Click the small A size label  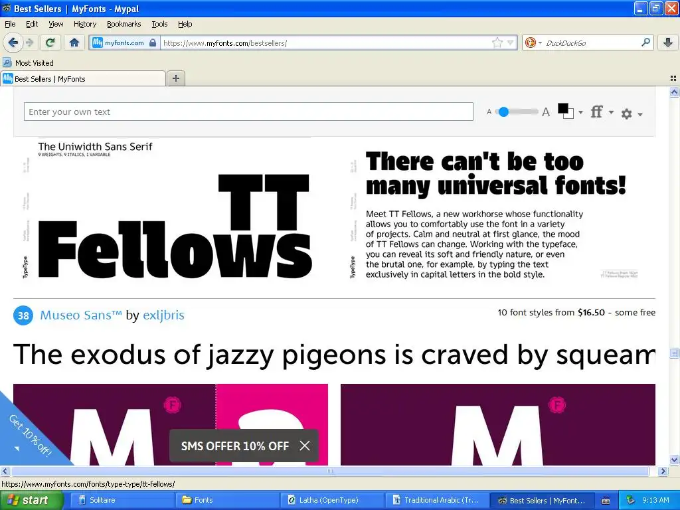489,112
